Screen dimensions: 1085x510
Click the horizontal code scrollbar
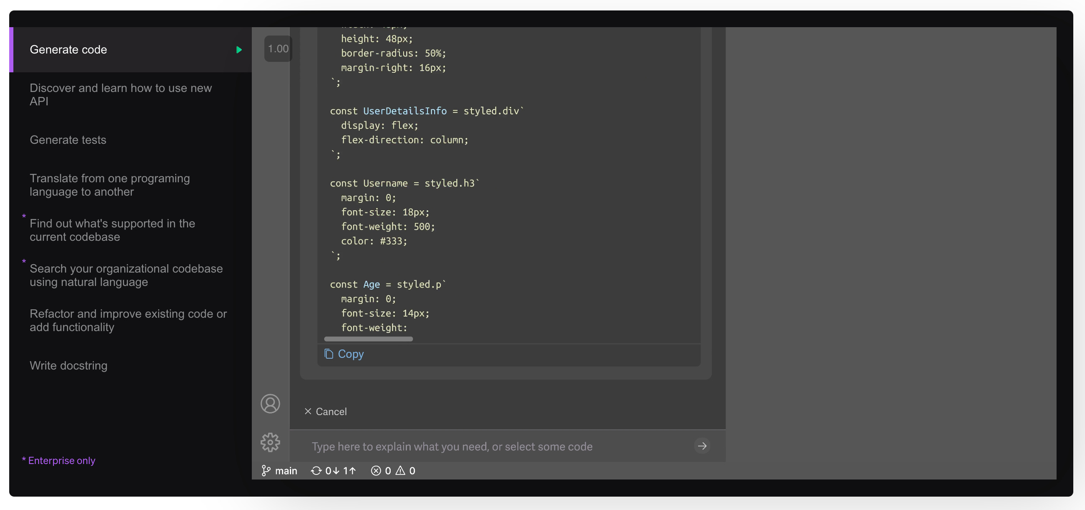[x=368, y=339]
